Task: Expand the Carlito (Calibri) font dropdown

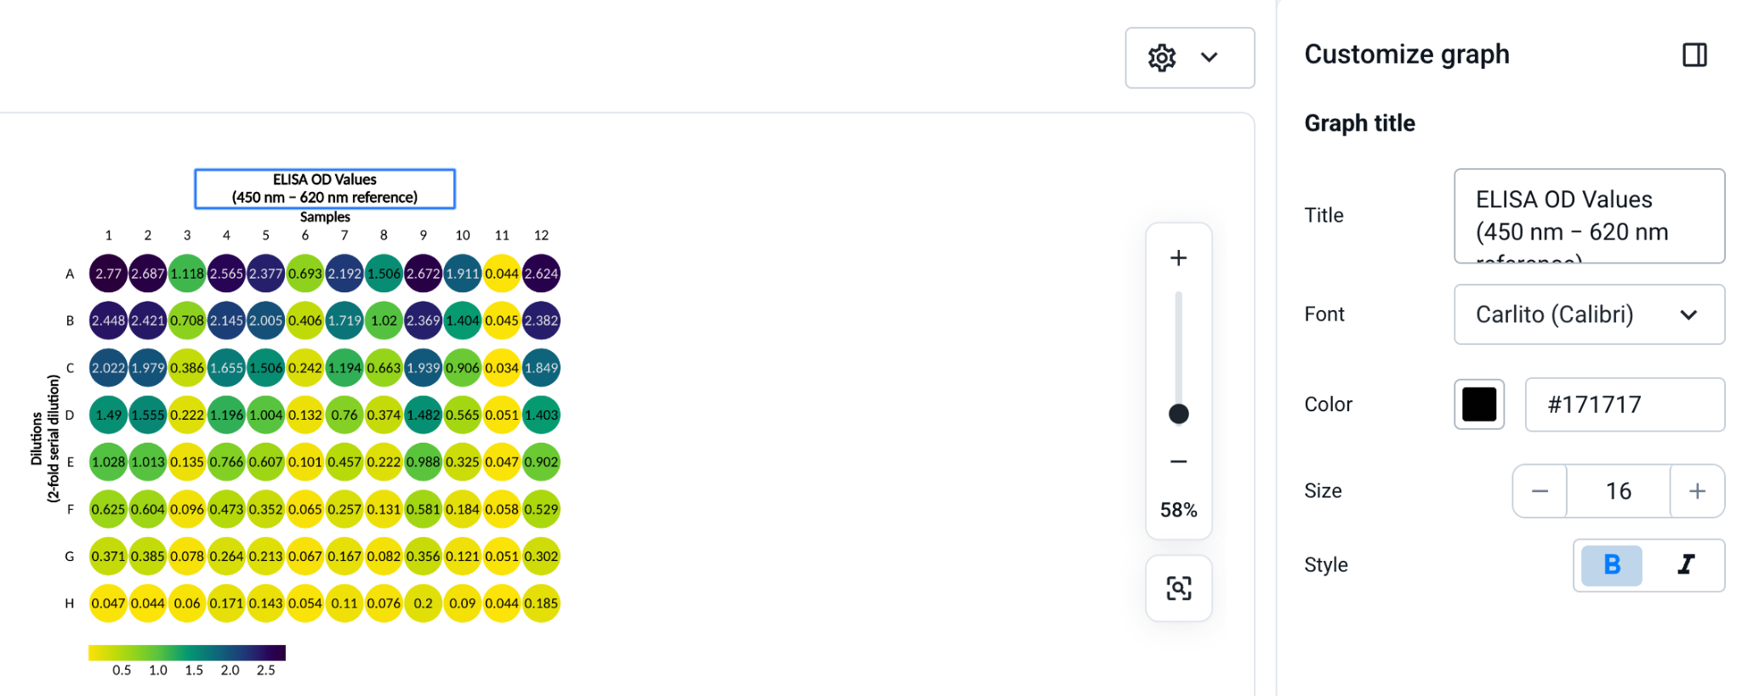Action: click(x=1589, y=314)
